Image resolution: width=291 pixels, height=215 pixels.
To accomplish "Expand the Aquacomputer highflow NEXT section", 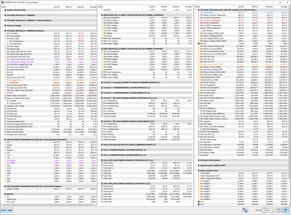I will tap(196, 165).
